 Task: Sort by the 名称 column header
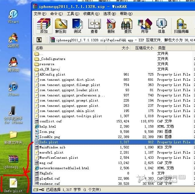70,48
